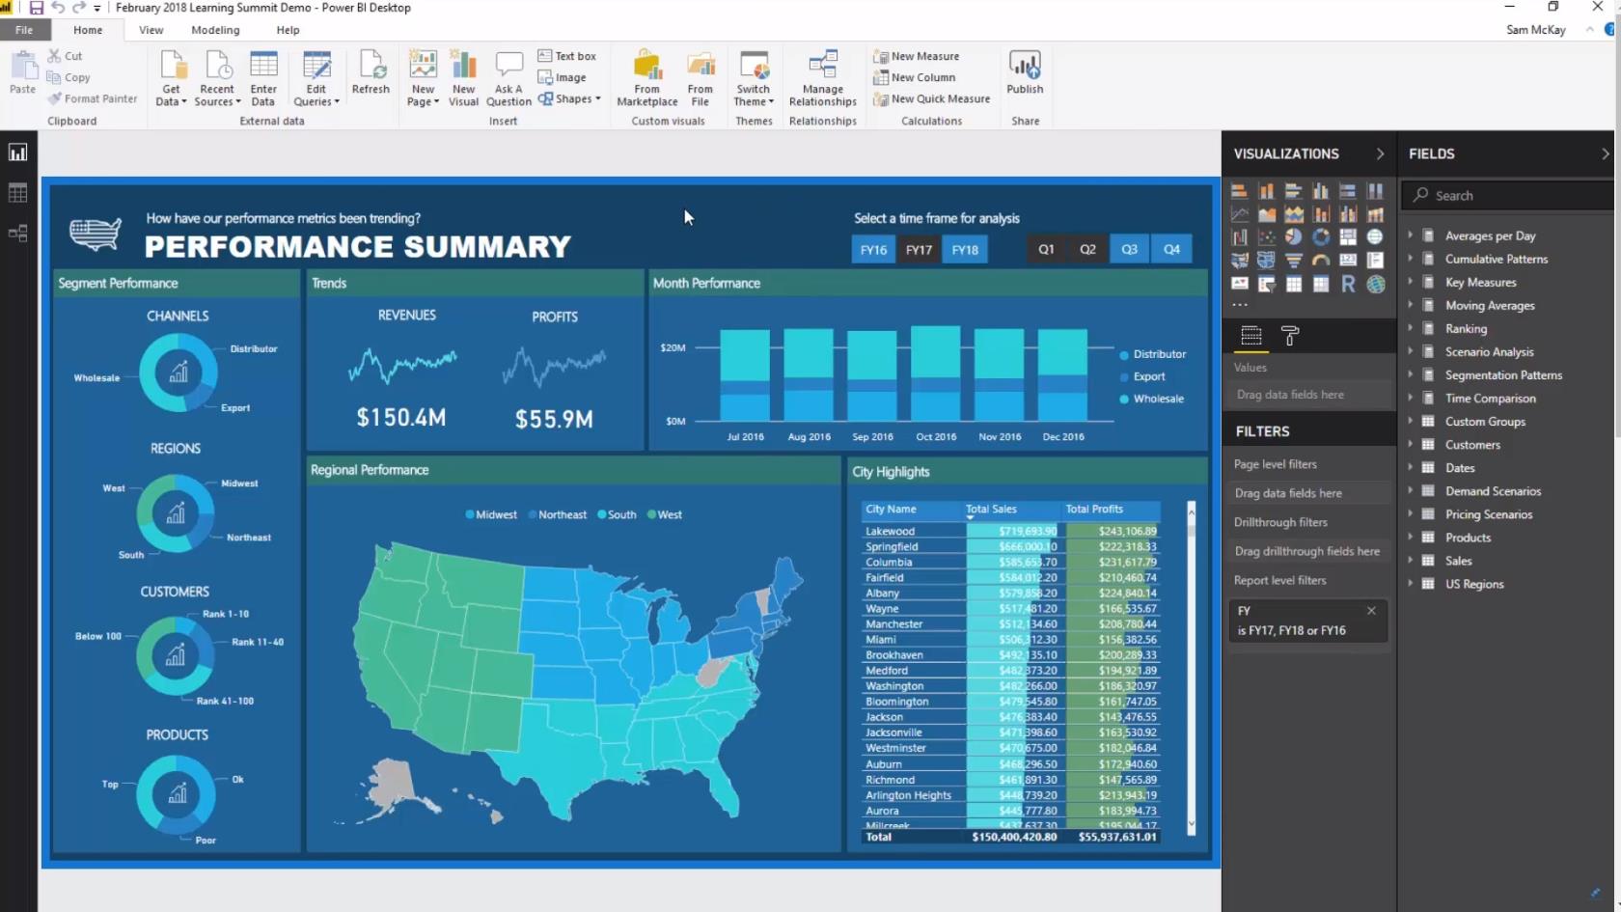Open the Fields well pane
Image resolution: width=1621 pixels, height=912 pixels.
[1251, 336]
